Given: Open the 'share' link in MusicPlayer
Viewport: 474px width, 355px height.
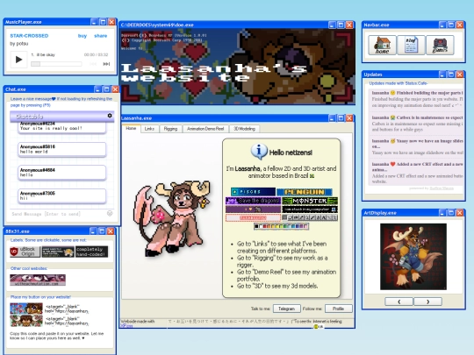Looking at the screenshot, I should tap(101, 36).
